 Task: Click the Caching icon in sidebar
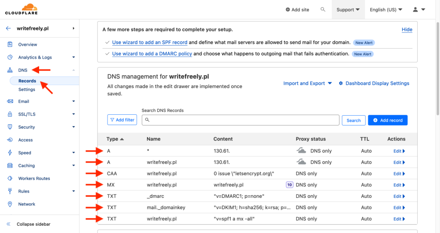tap(9, 166)
